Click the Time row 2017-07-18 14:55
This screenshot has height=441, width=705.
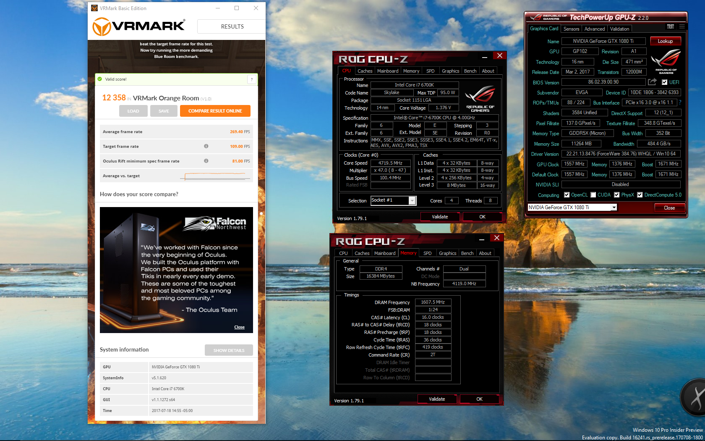pyautogui.click(x=176, y=411)
